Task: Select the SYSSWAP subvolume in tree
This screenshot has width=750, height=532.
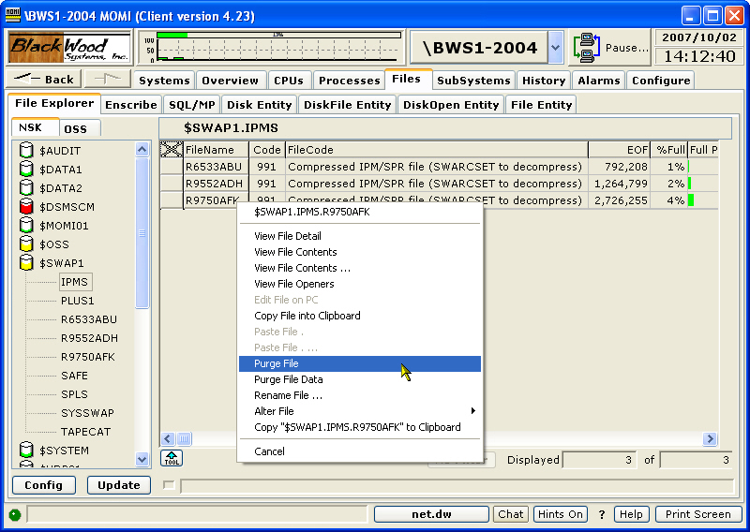Action: (87, 413)
